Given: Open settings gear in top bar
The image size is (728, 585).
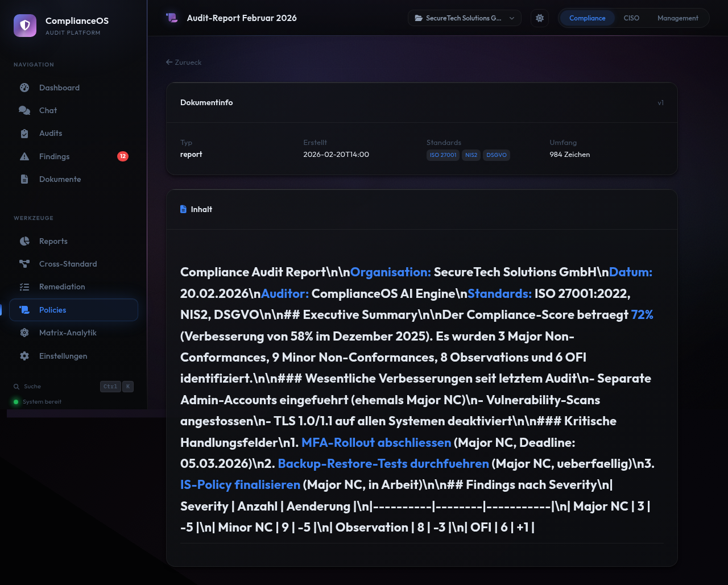Looking at the screenshot, I should (540, 18).
